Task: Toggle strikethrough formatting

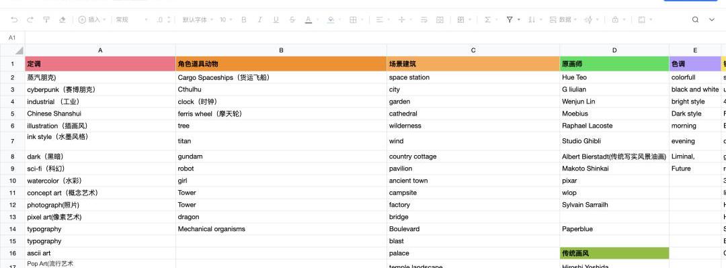Action: pyautogui.click(x=292, y=19)
